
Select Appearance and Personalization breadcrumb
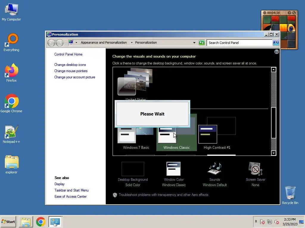pos(104,42)
